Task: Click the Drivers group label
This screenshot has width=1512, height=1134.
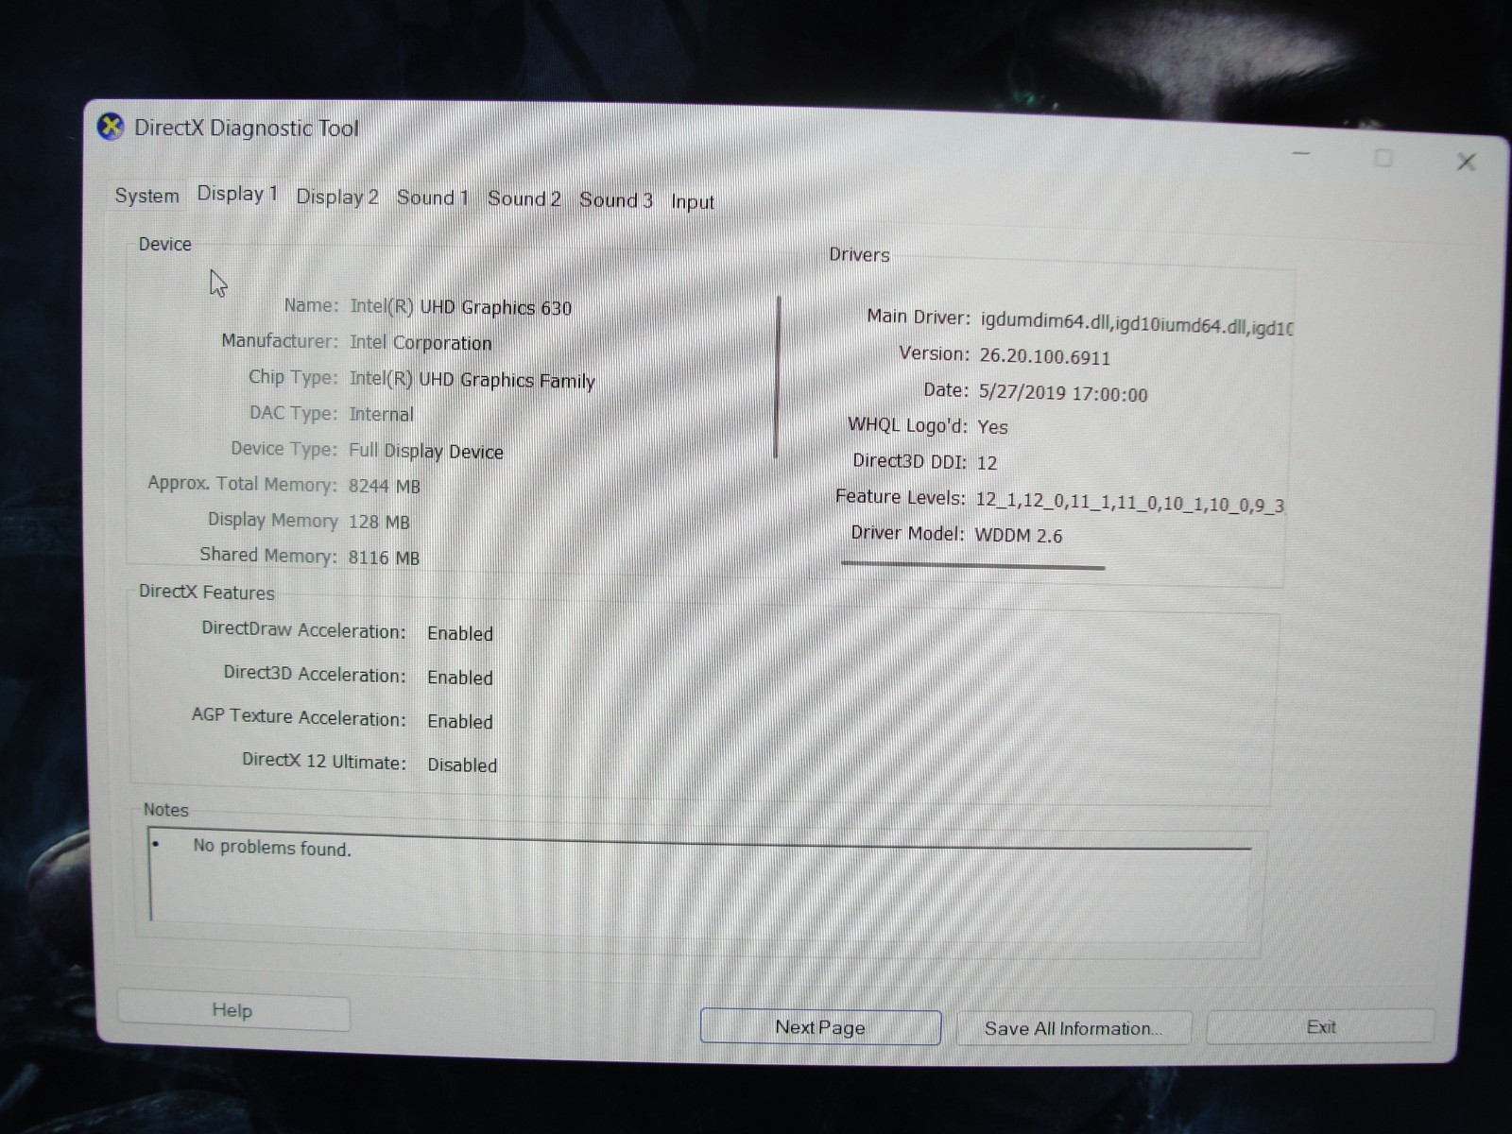Action: tap(859, 255)
